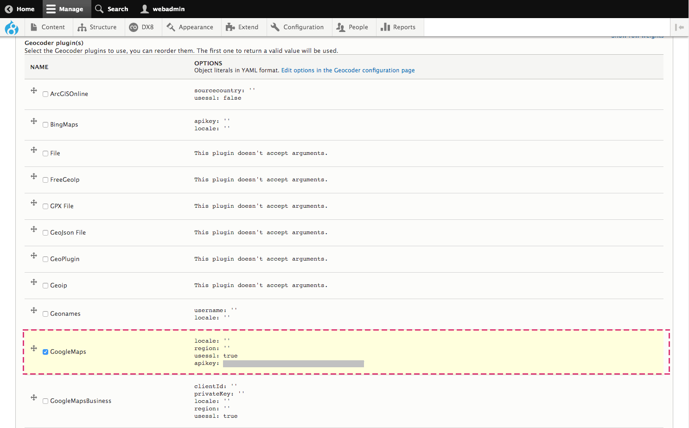Click the GoogleMapsBusiness clientId options text

click(216, 386)
